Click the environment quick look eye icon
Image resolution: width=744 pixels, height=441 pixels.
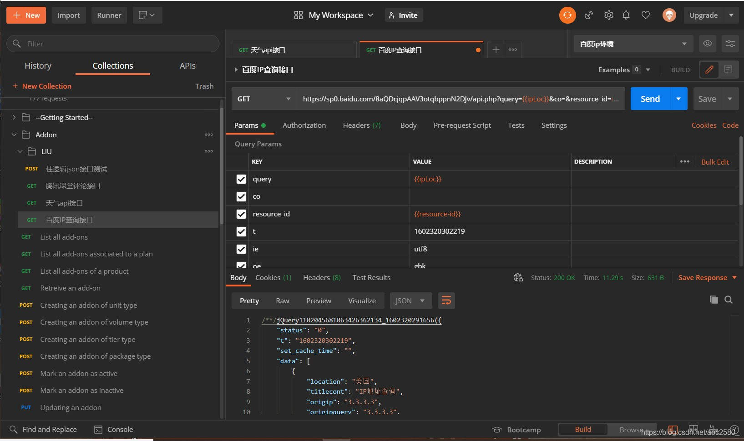(x=708, y=44)
